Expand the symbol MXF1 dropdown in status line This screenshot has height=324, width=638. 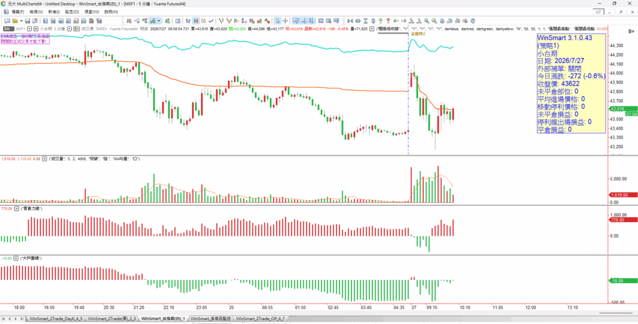coord(30,29)
